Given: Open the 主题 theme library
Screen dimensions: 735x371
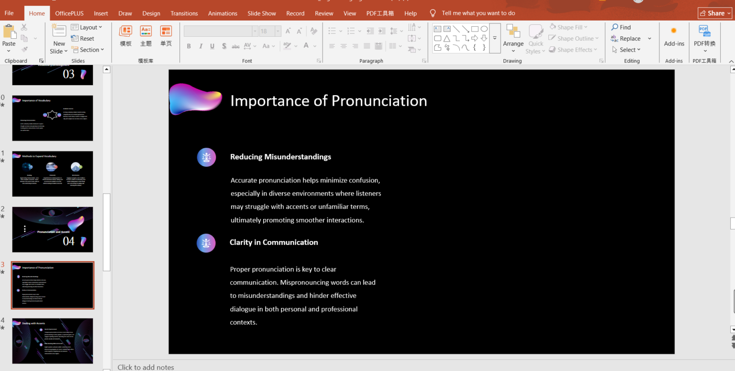Looking at the screenshot, I should pyautogui.click(x=146, y=36).
